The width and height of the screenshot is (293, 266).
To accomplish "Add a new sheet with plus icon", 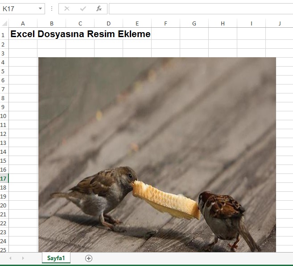I will (x=89, y=258).
